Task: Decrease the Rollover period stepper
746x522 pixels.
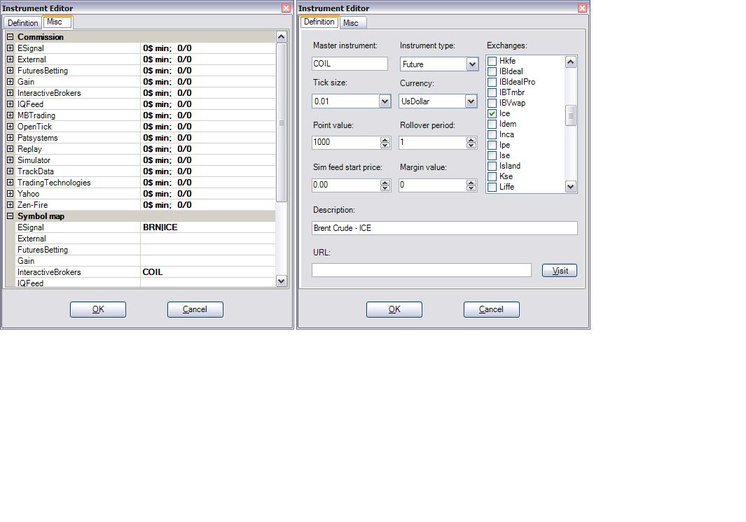Action: pos(471,146)
